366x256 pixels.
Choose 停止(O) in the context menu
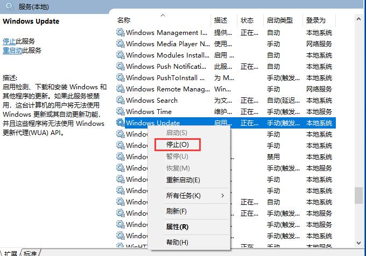(177, 145)
